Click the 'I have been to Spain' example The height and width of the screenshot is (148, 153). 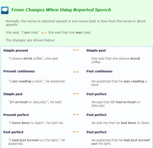click(x=36, y=123)
